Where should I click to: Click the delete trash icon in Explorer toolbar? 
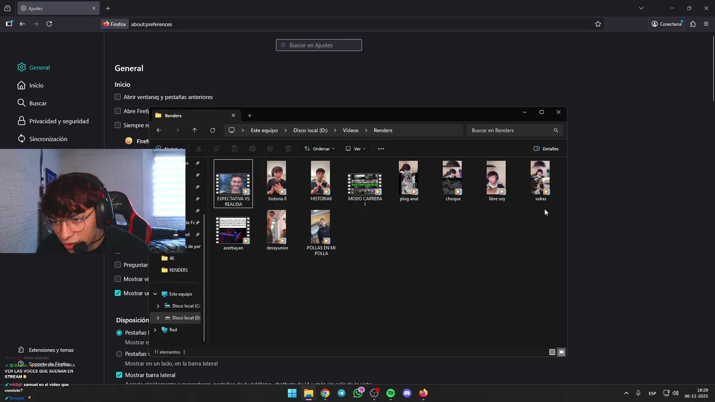click(288, 149)
